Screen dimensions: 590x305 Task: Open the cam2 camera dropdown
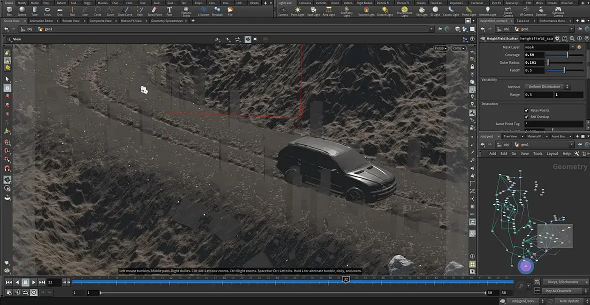(458, 48)
